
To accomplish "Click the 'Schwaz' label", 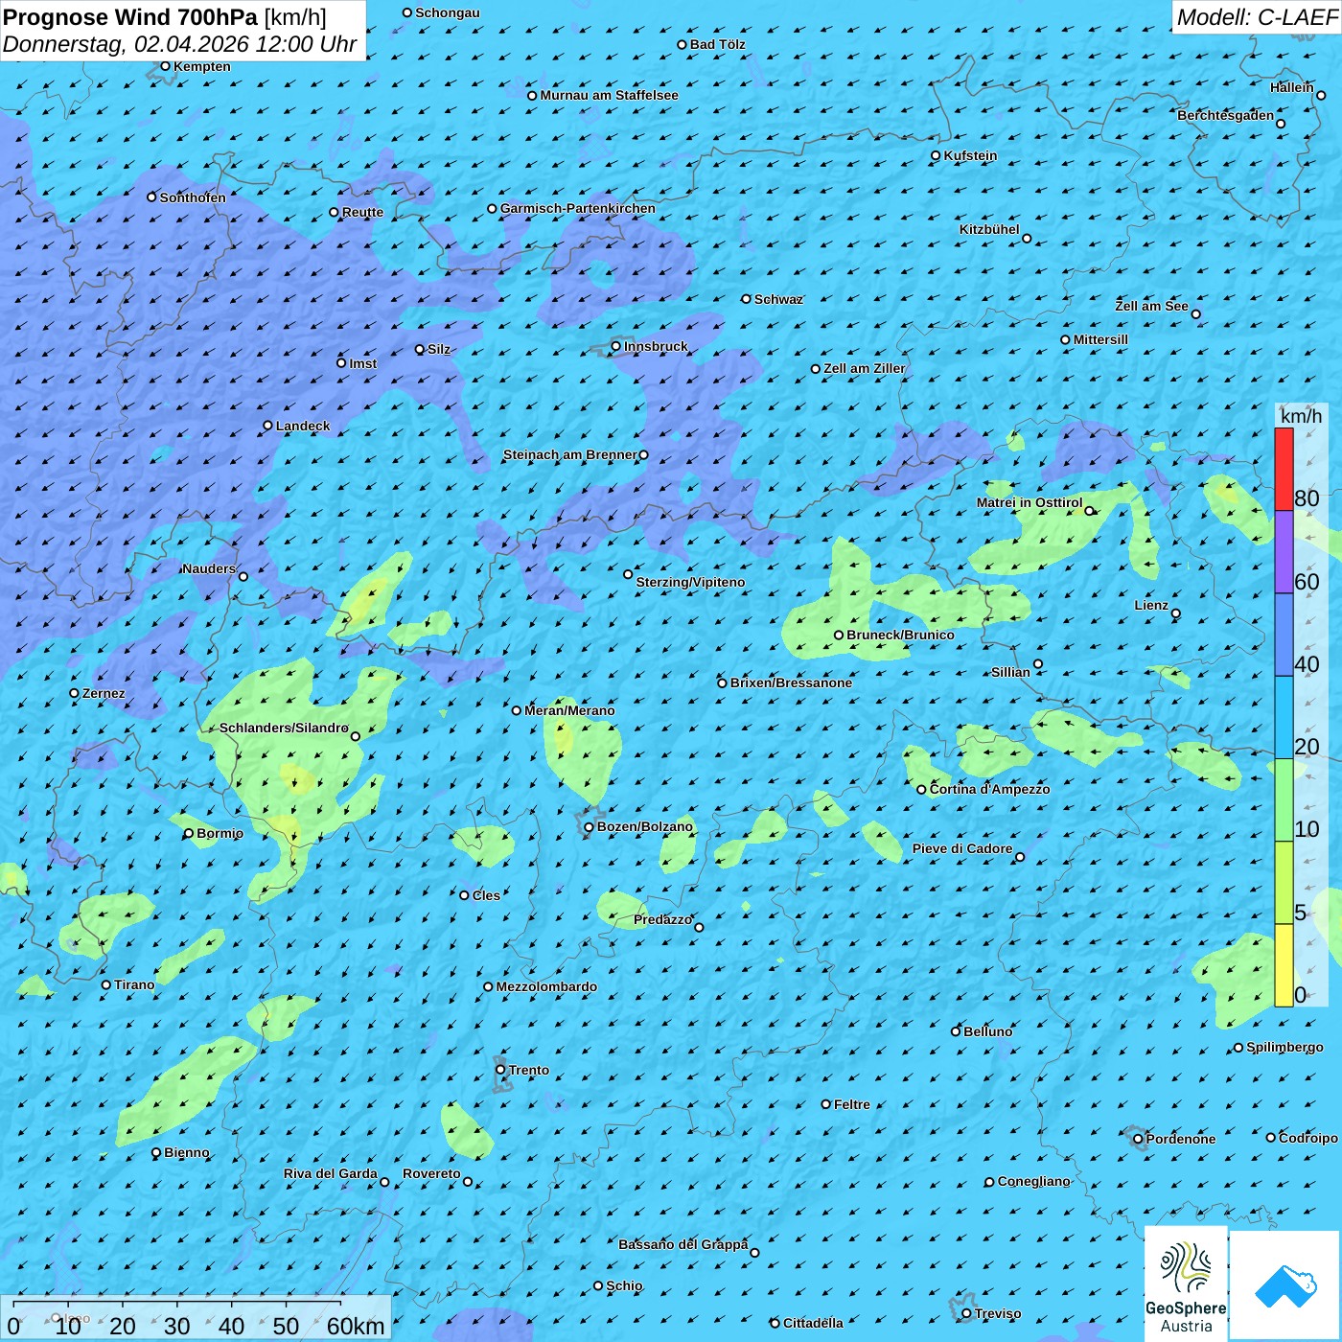I will tap(778, 299).
